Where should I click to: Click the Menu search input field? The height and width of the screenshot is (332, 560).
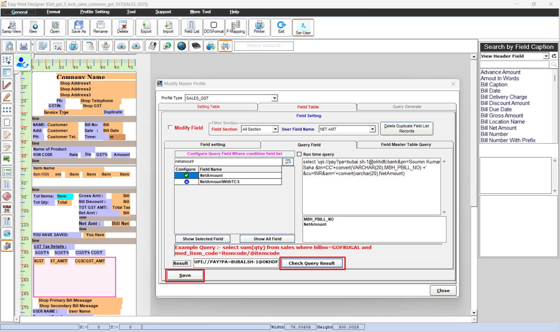(264, 46)
